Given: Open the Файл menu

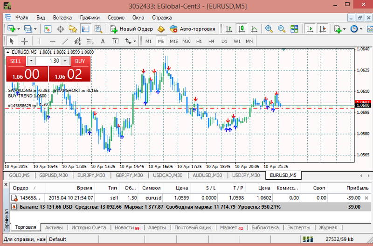Looking at the screenshot, I should pyautogui.click(x=22, y=18).
